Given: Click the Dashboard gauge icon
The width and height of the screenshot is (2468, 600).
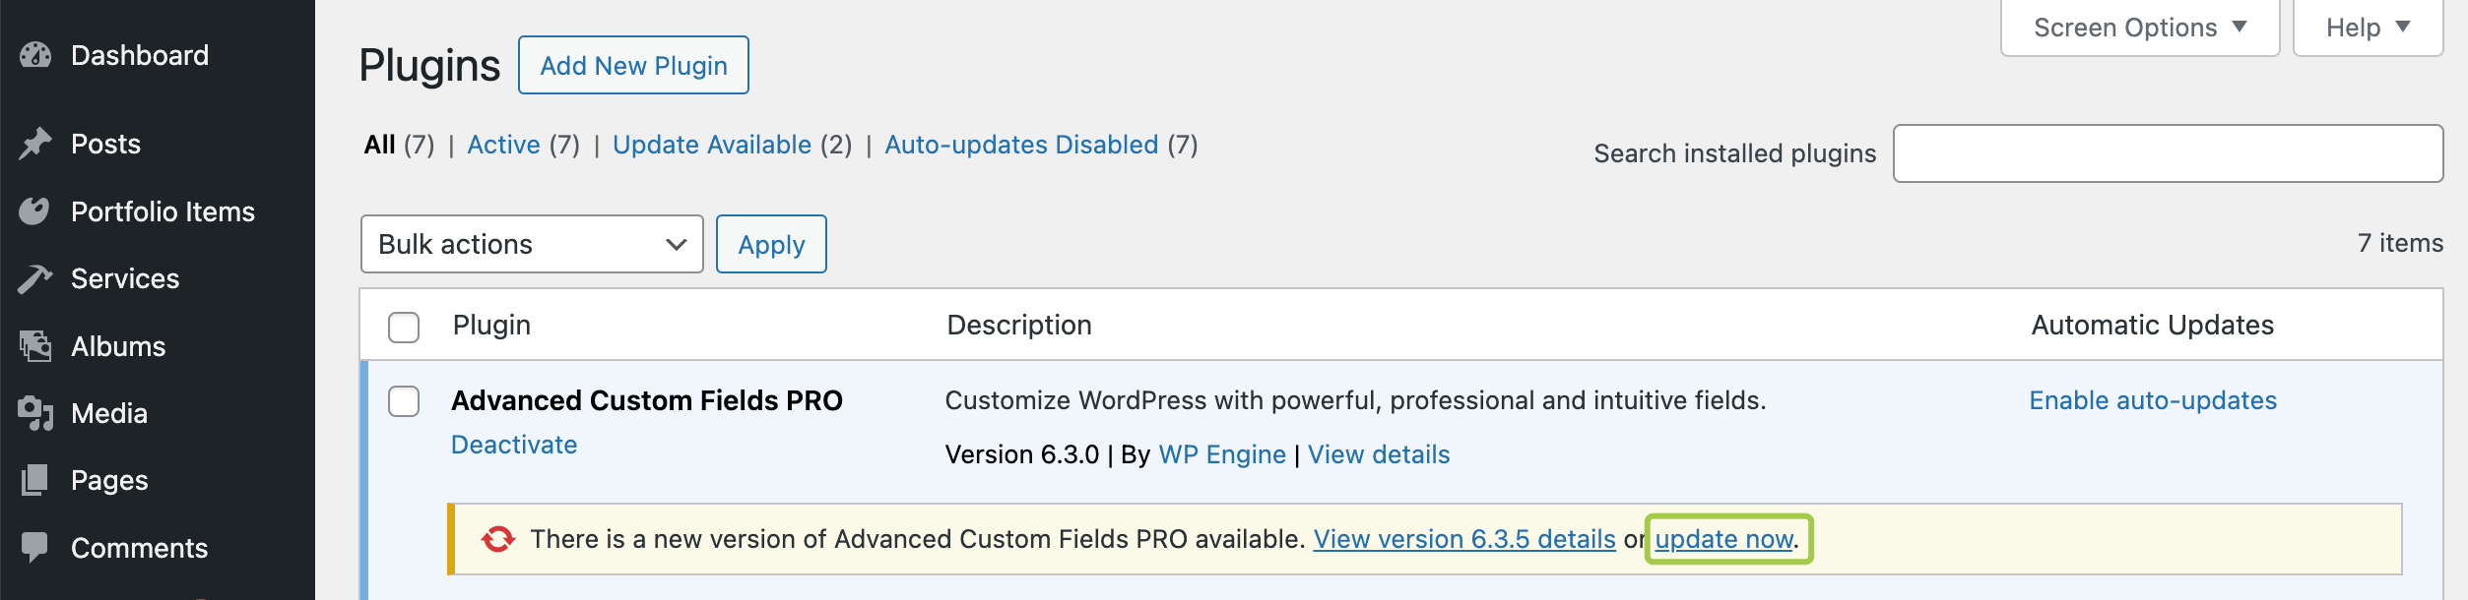Looking at the screenshot, I should [35, 55].
